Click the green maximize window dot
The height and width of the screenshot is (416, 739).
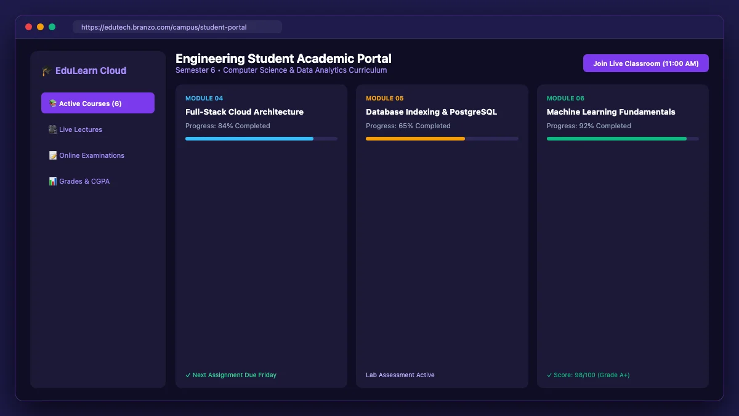(x=52, y=27)
